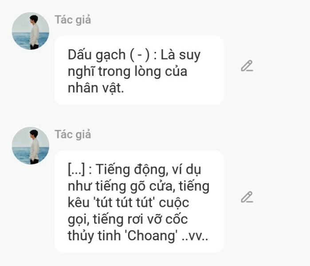The height and width of the screenshot is (266, 310).
Task: Select the 'Dấu gạch ( - )' message bubble
Action: (x=139, y=70)
